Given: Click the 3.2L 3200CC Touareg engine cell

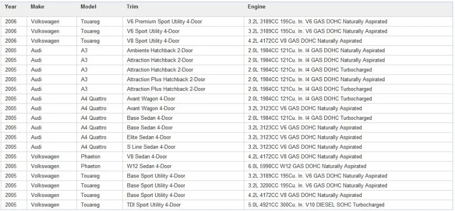Looking at the screenshot, I should 348,186.
